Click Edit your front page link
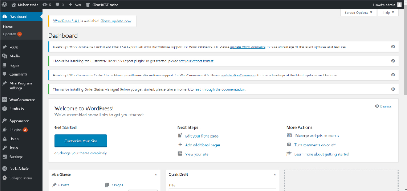The width and height of the screenshot is (407, 191). pos(202,136)
